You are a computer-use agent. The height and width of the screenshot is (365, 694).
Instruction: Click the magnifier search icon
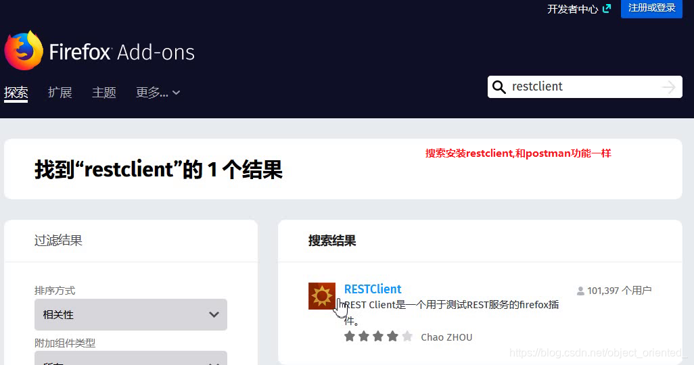click(x=499, y=87)
